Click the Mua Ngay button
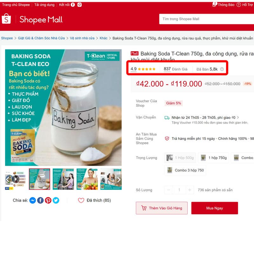Image resolution: width=254 pixels, height=254 pixels. tap(215, 208)
